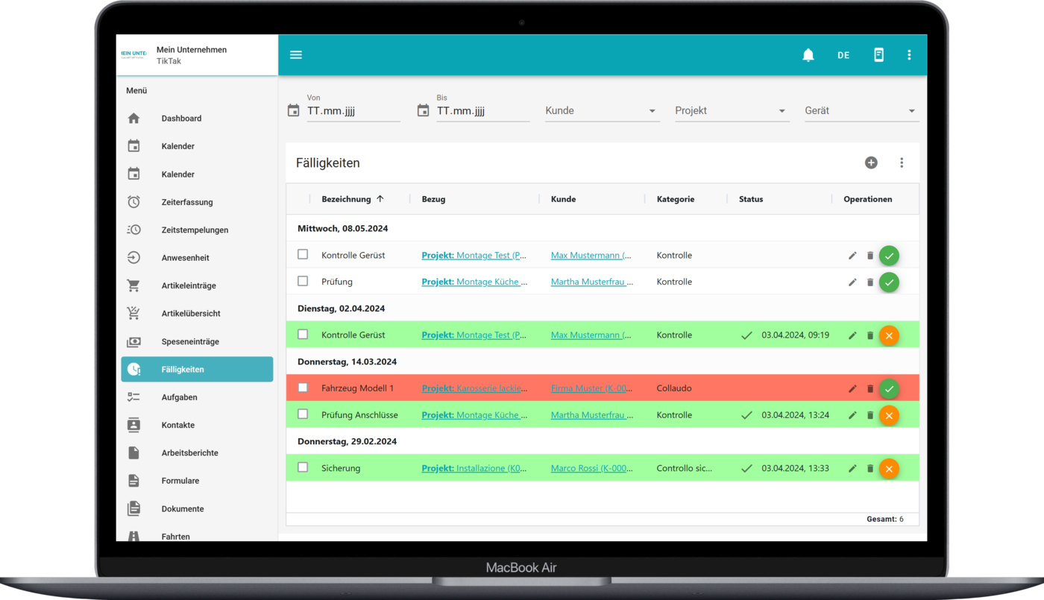Go to Zeiterfassung in the sidebar
Viewport: 1044px width, 600px height.
tap(187, 202)
